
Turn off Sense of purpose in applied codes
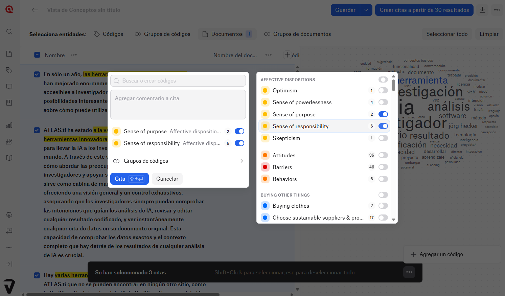[x=239, y=131]
